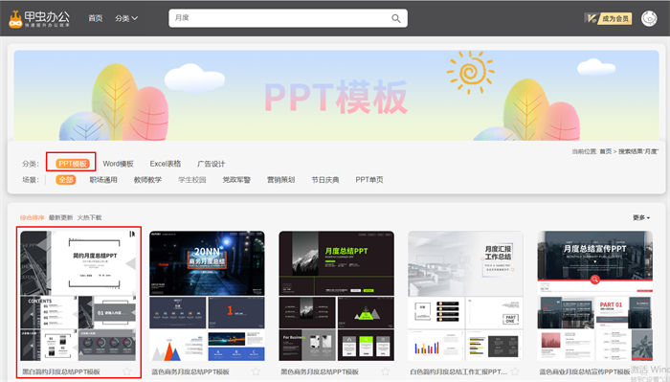Filter by 营销策划 scene
The image size is (670, 382).
click(281, 179)
